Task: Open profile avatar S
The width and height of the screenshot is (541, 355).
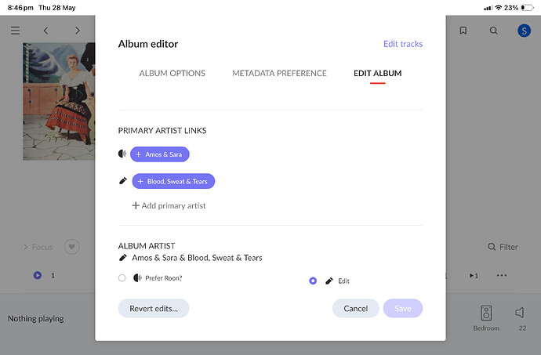Action: pos(524,31)
